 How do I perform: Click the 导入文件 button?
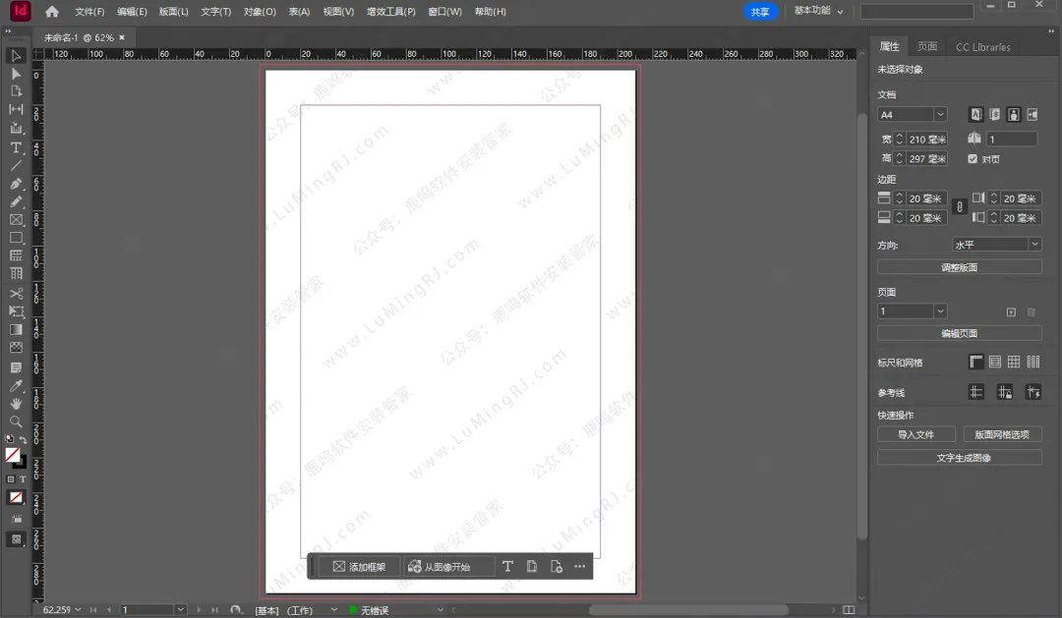tap(915, 434)
